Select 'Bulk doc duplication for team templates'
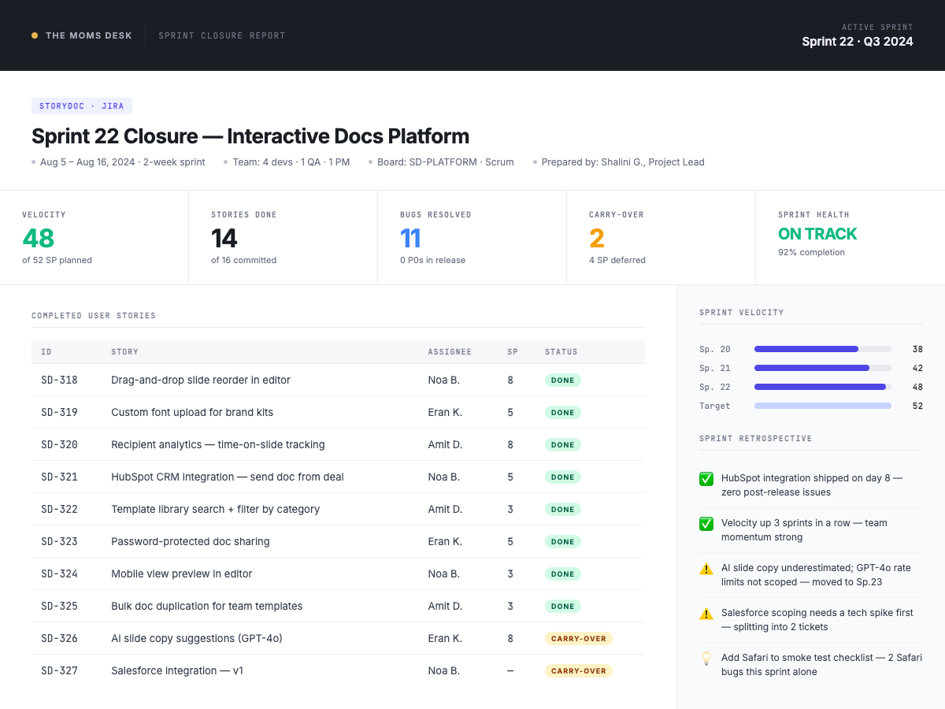Viewport: 945px width, 709px height. (207, 606)
